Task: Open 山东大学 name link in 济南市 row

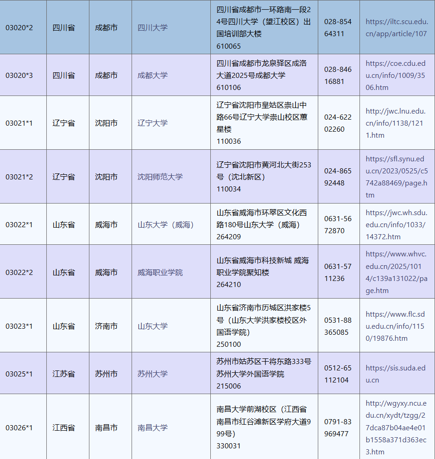Action: coord(152,326)
